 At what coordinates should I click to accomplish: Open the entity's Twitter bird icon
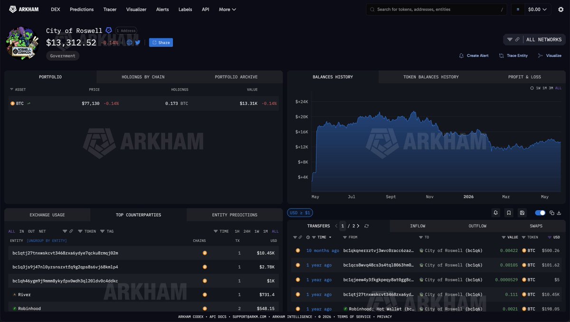(x=138, y=42)
